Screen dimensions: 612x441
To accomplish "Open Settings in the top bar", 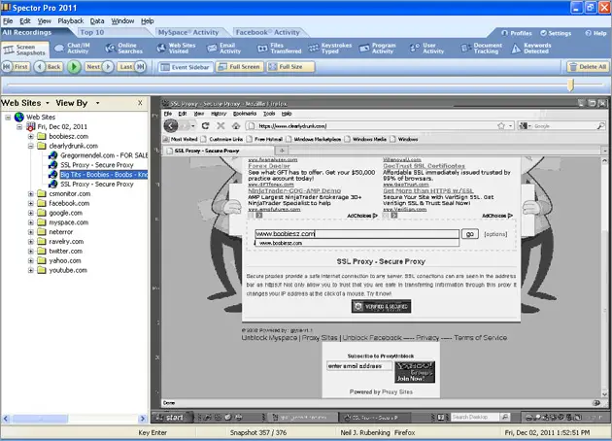I will click(556, 33).
